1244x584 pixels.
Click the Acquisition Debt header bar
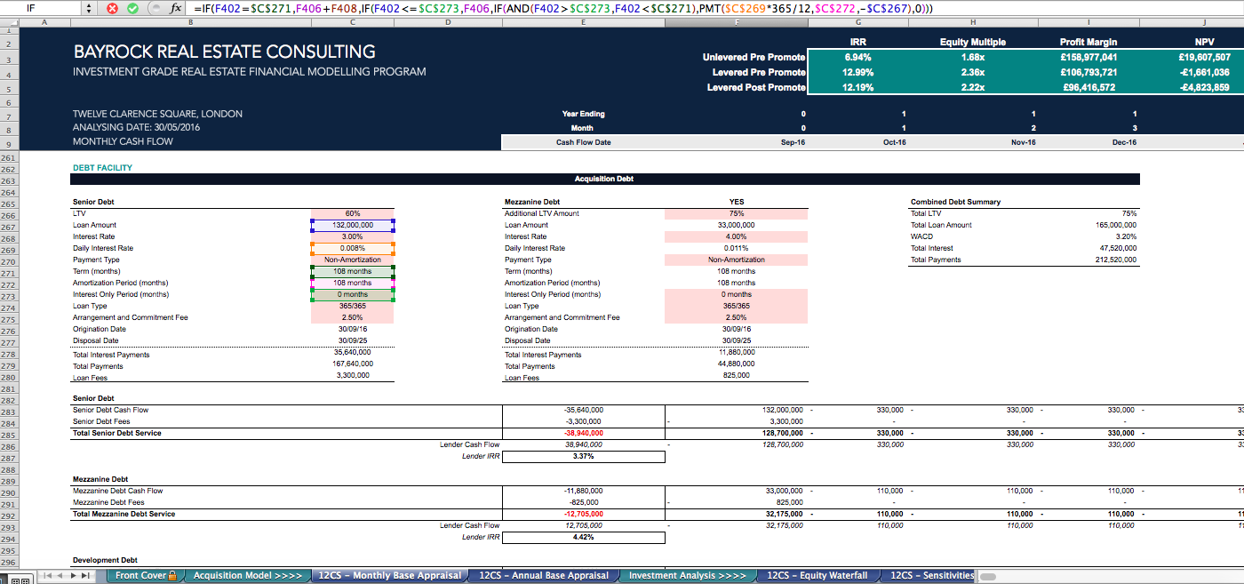[x=604, y=180]
